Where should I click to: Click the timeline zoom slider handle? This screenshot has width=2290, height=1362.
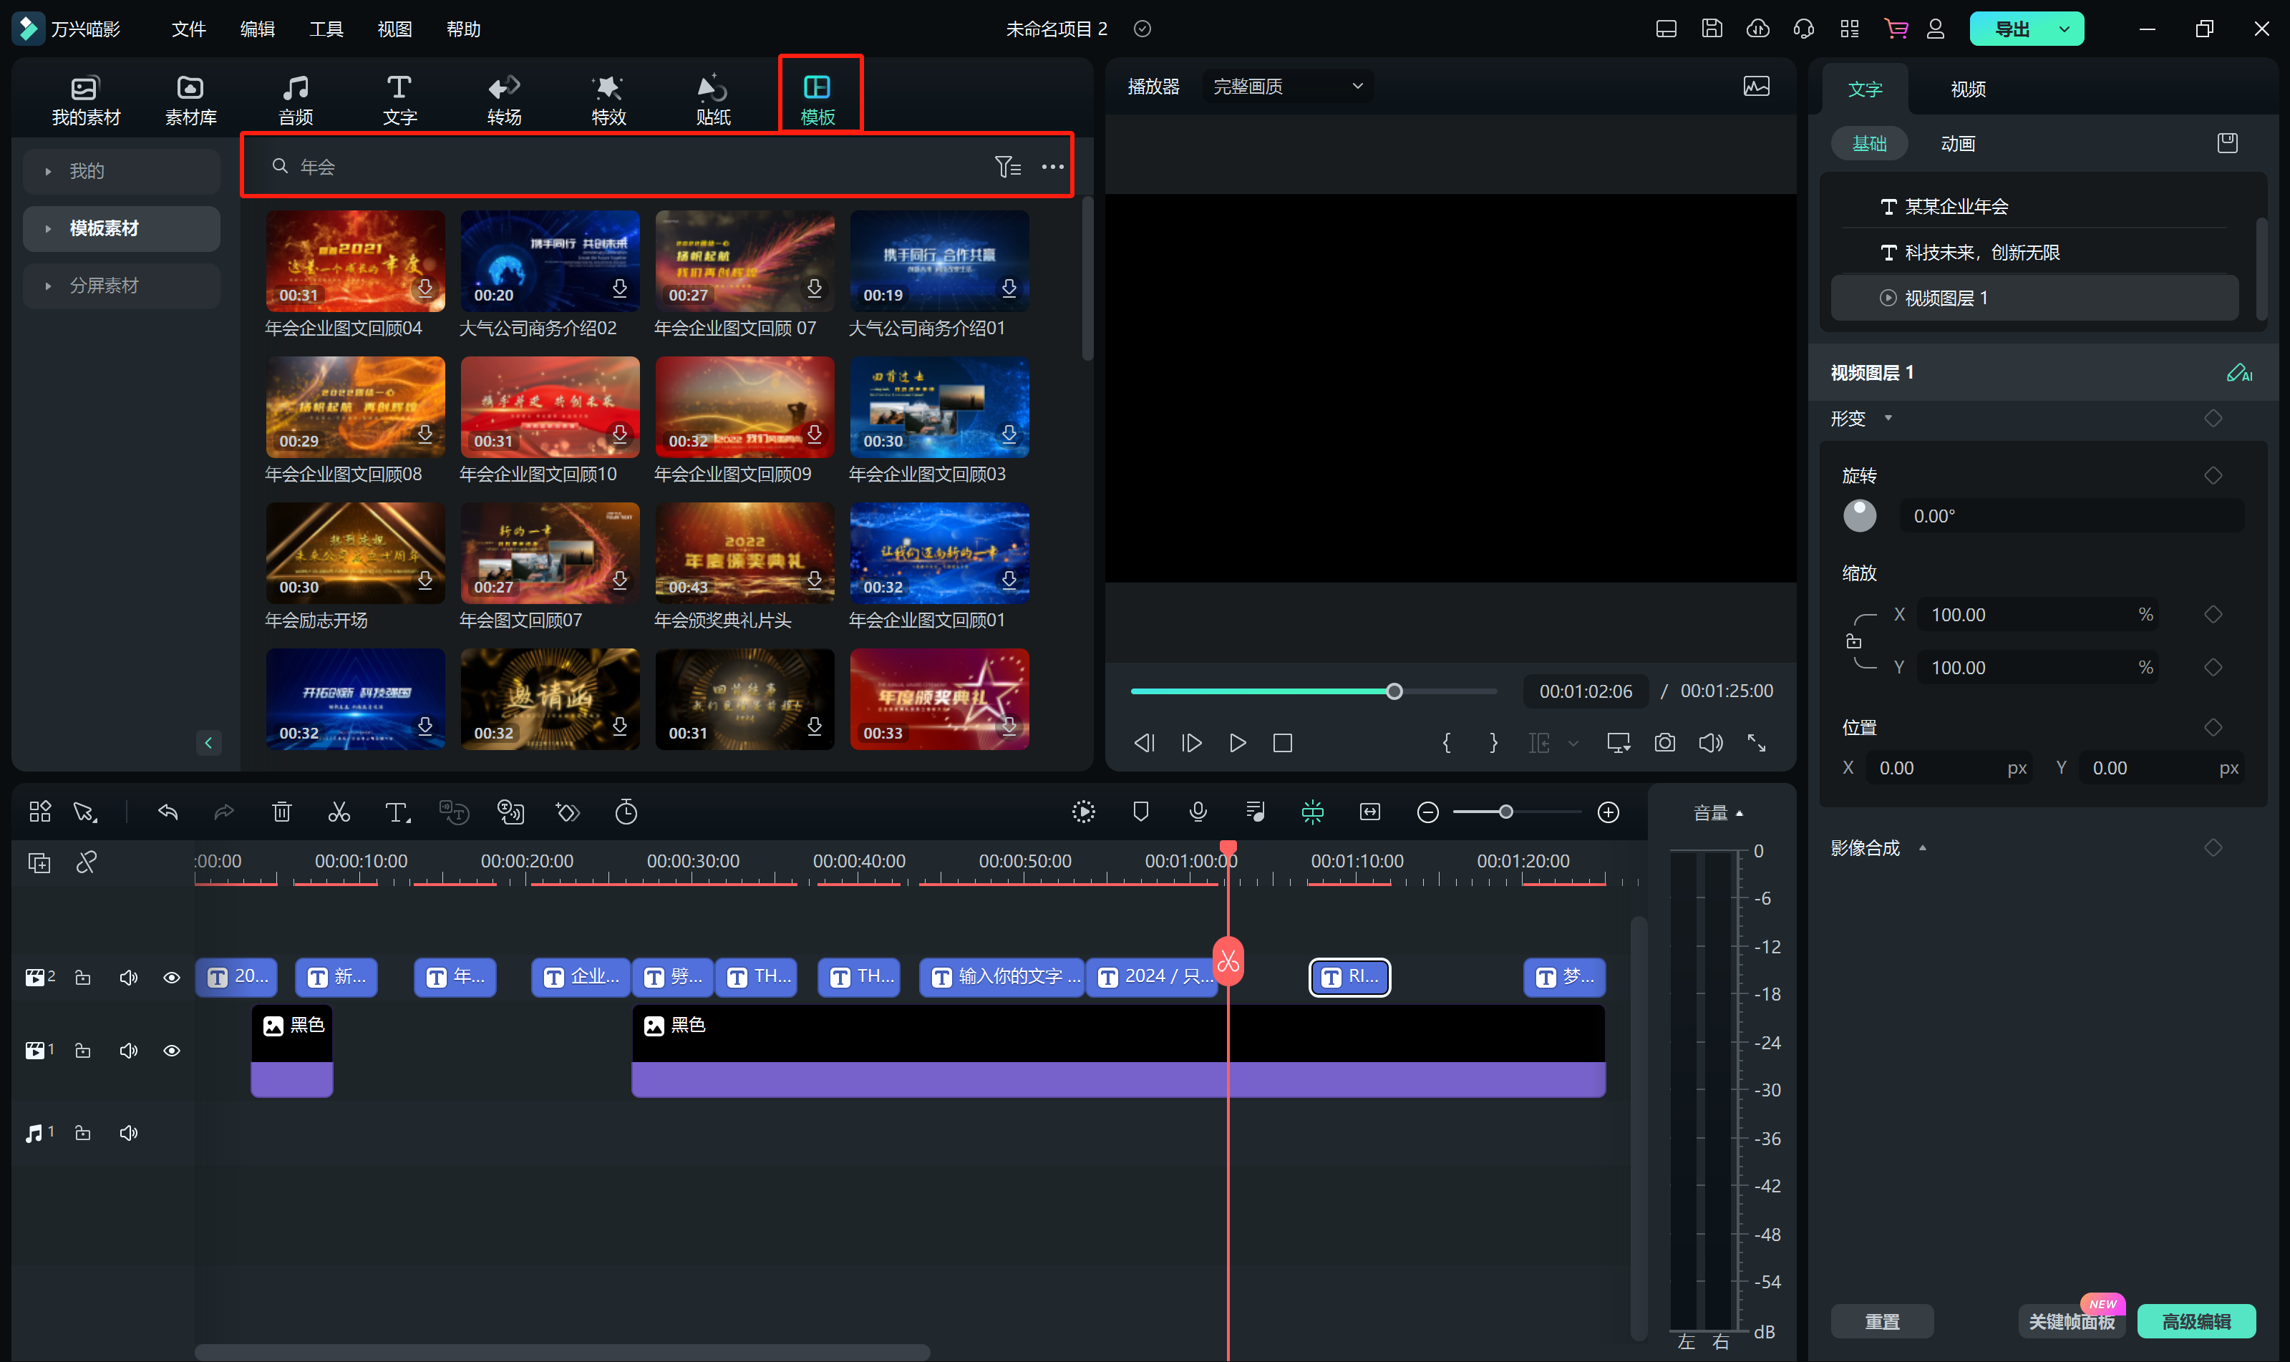pos(1505,812)
